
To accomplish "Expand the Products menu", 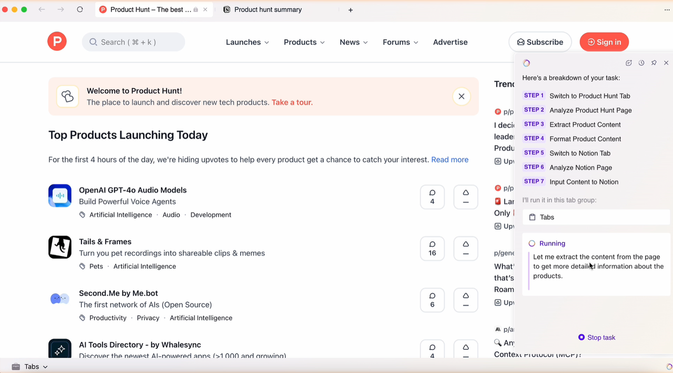I will pos(304,42).
